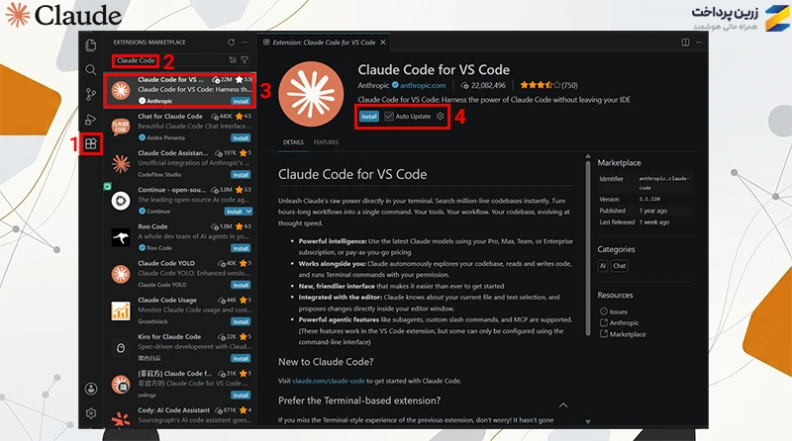Open the Roo Code list entry title

pyautogui.click(x=152, y=226)
